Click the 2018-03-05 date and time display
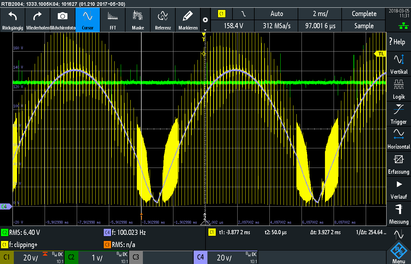Screen dimensions: 411x264 [x=398, y=13]
